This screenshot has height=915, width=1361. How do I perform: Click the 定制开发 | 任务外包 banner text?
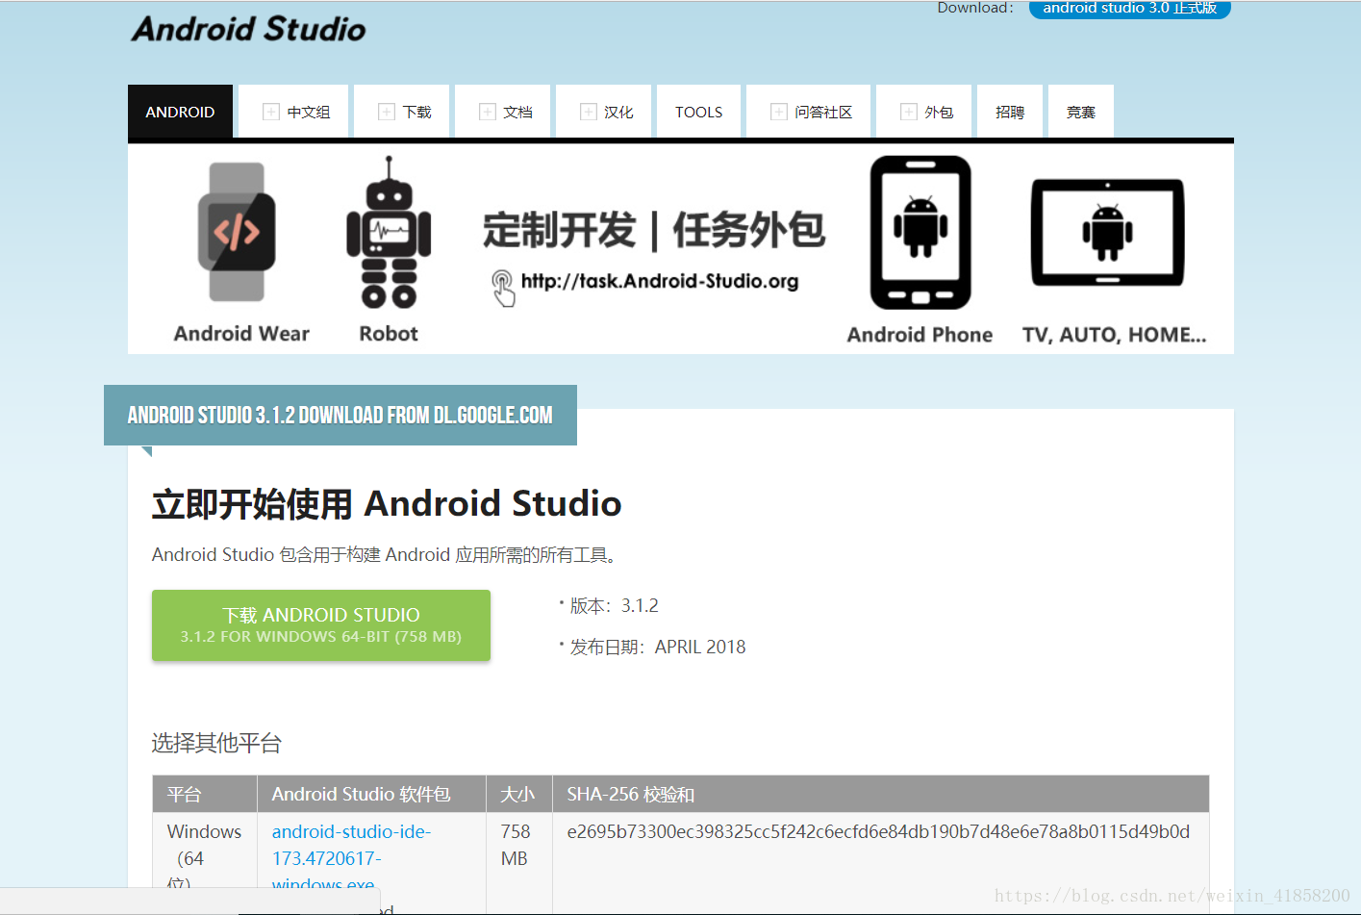654,230
